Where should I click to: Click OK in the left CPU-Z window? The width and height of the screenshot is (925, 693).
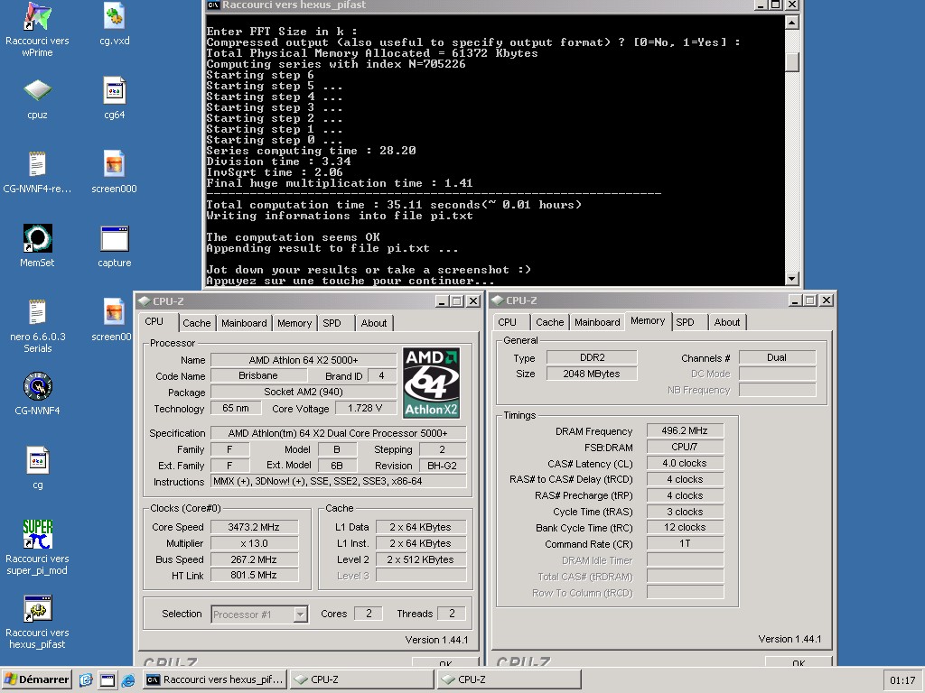[x=445, y=661]
